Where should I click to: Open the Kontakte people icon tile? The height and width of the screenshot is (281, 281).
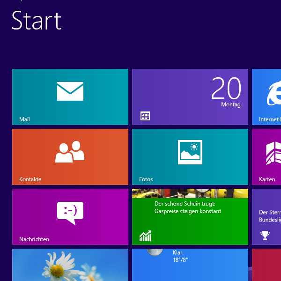70,152
